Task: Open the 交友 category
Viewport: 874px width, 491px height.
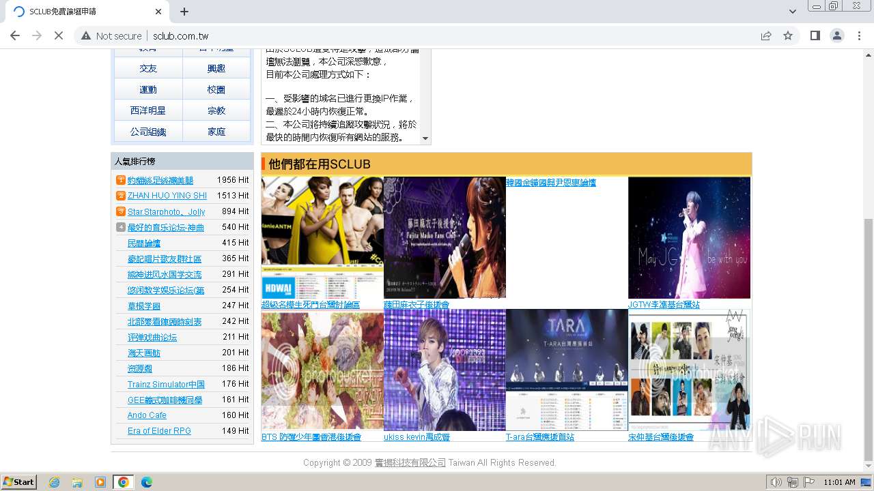Action: click(148, 68)
